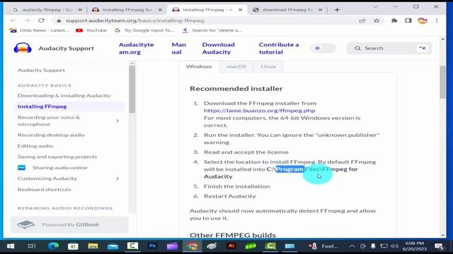Switch to the macOS tab
Viewport: 453px width, 254px height.
pyautogui.click(x=236, y=66)
